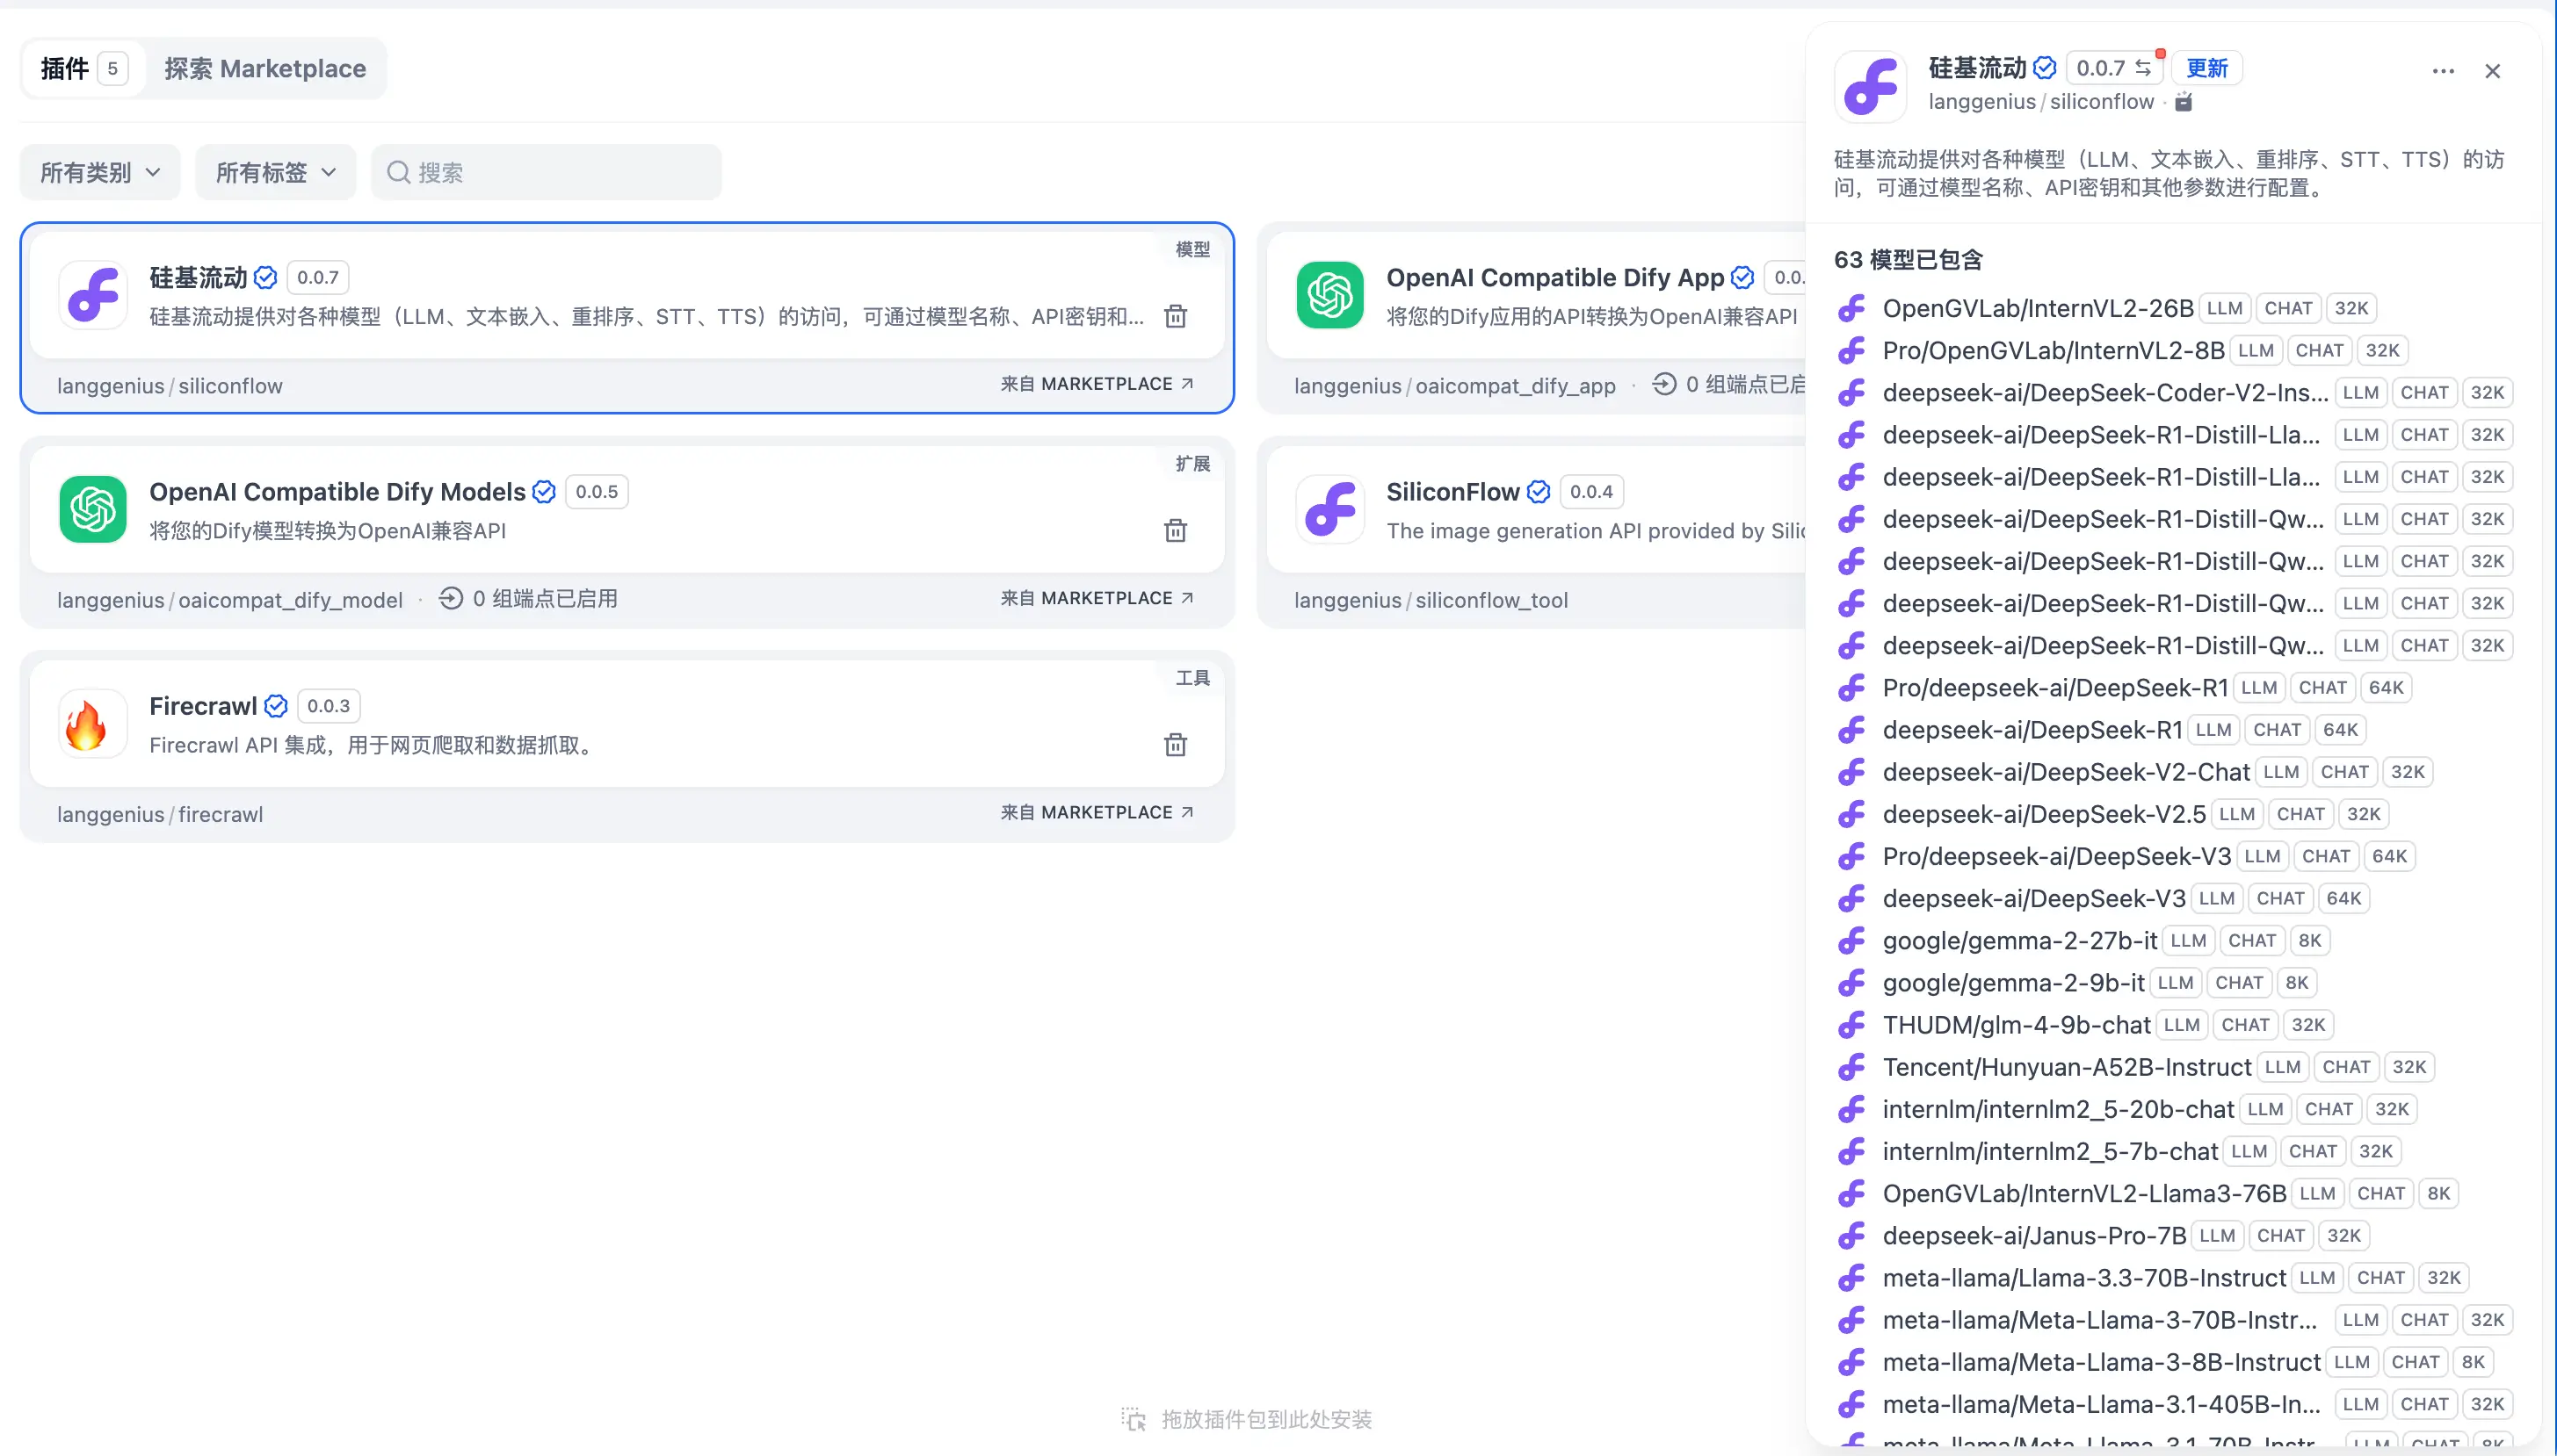This screenshot has height=1456, width=2557.
Task: Click verified badge next to Firecrawl
Action: pos(276,706)
